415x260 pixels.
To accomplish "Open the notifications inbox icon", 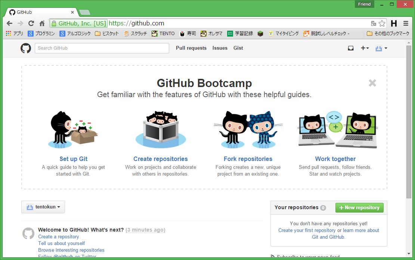I will tap(350, 48).
